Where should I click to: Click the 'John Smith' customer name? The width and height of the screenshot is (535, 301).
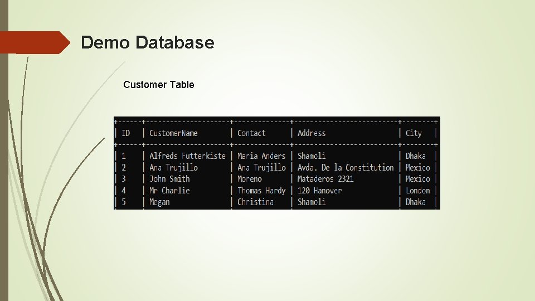click(x=169, y=179)
